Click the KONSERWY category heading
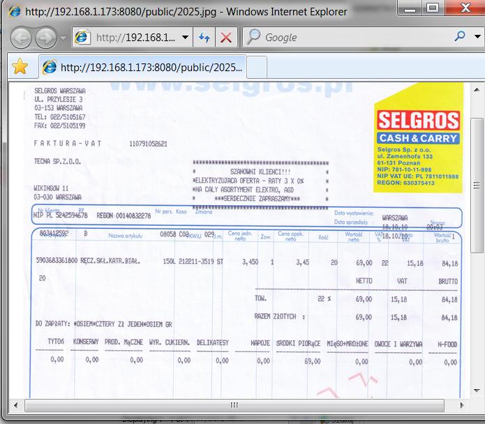The image size is (485, 424). coord(86,342)
